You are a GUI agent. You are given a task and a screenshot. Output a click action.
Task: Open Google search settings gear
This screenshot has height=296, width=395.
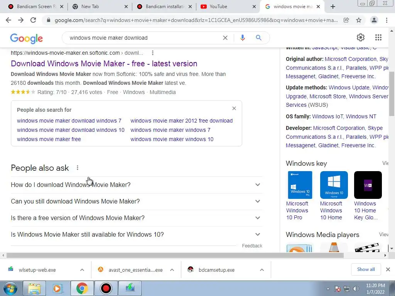point(361,37)
